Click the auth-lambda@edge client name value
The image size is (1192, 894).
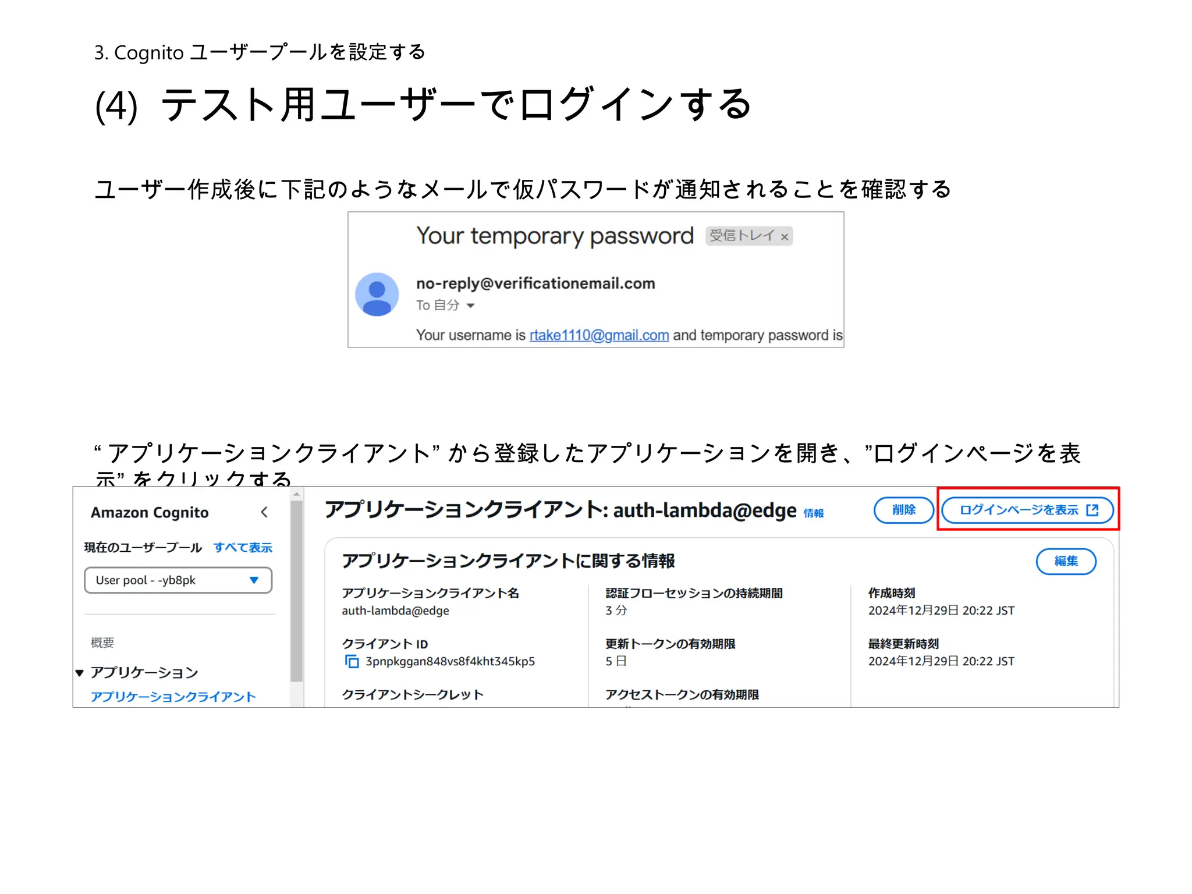(396, 611)
